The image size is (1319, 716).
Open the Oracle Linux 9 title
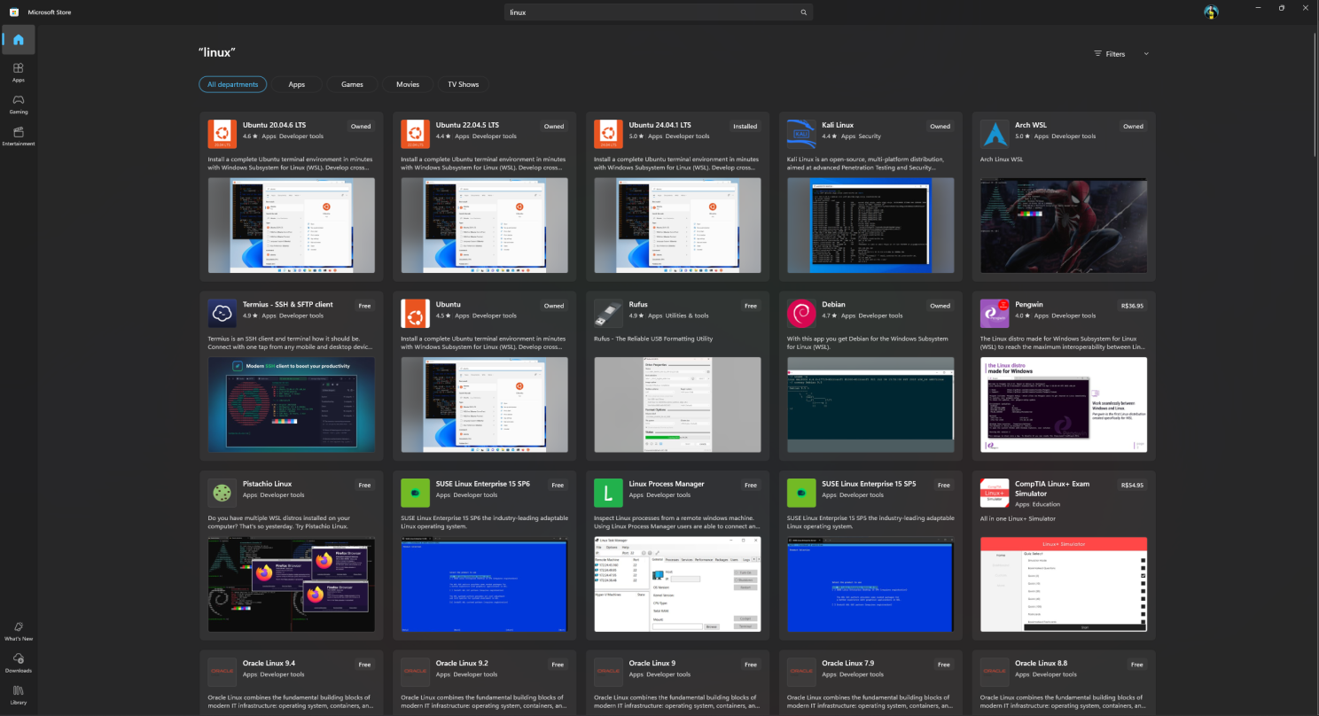652,663
